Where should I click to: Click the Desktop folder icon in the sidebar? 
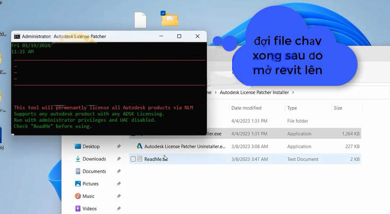tap(78, 146)
